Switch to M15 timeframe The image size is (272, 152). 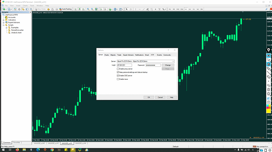[x=178, y=9]
